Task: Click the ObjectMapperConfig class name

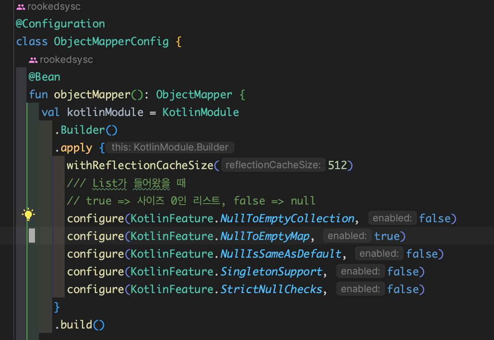Action: (x=111, y=42)
